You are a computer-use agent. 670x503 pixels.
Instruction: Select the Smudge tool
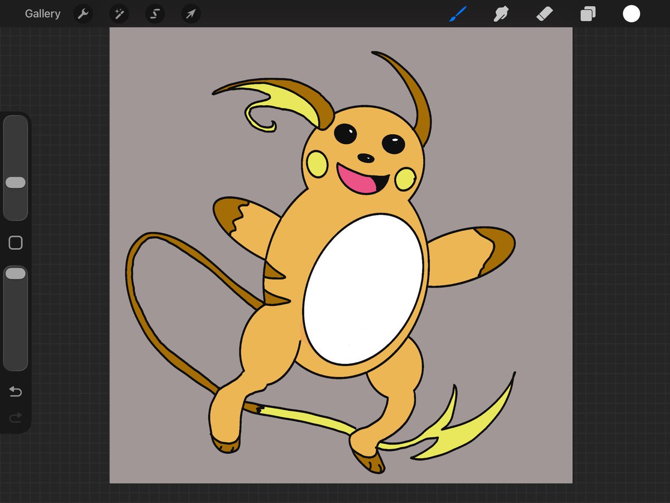click(501, 14)
